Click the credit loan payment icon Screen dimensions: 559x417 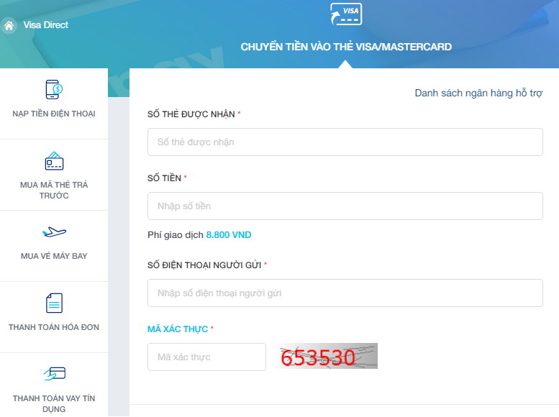click(x=55, y=374)
